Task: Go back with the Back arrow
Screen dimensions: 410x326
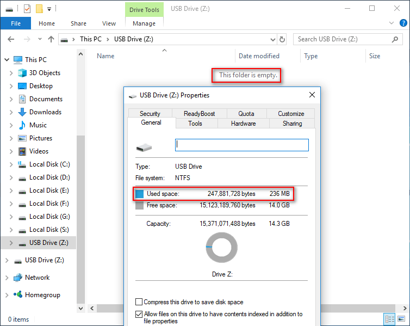Action: pos(11,39)
